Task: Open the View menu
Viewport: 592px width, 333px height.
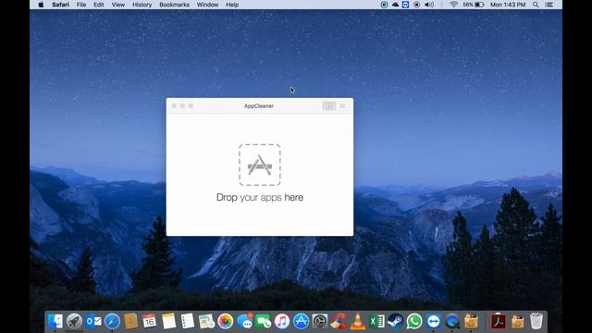Action: tap(117, 5)
